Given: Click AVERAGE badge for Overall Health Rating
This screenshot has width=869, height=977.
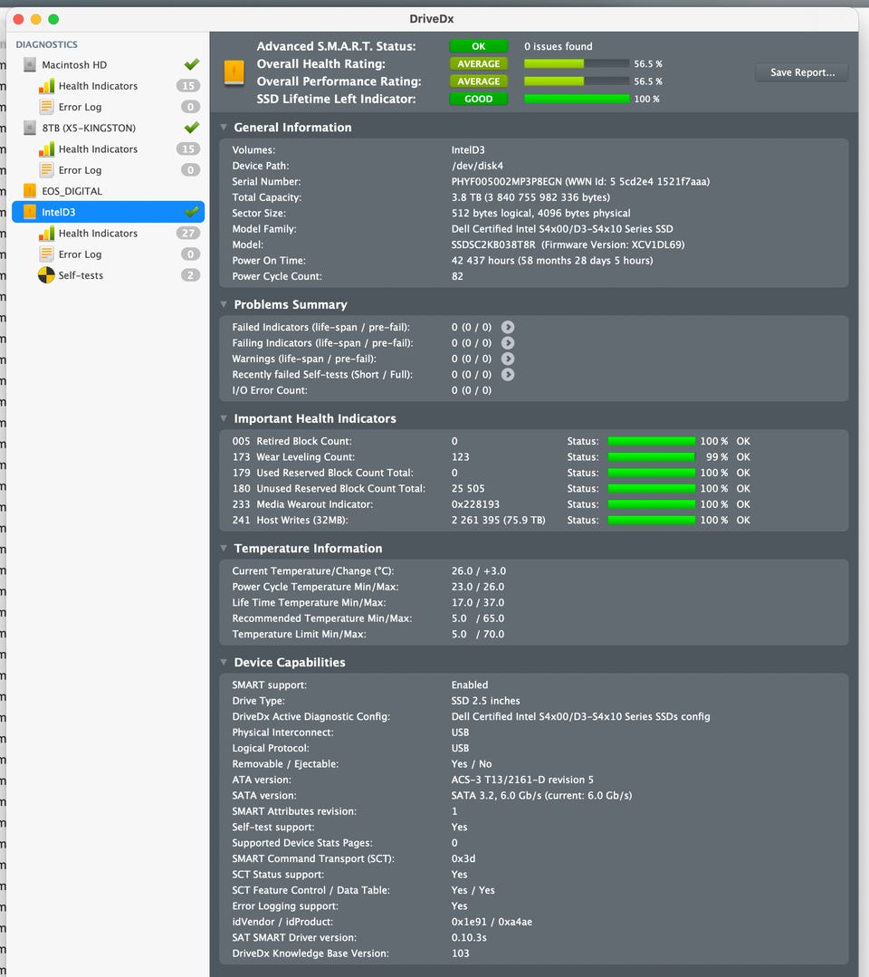Looking at the screenshot, I should tap(479, 63).
